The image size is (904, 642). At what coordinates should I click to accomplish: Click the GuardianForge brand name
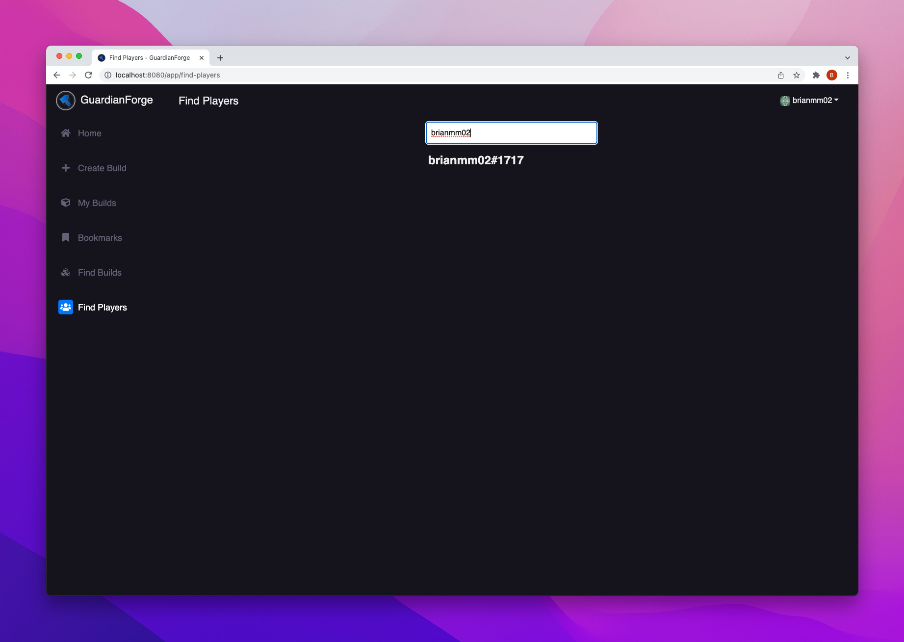pos(117,100)
